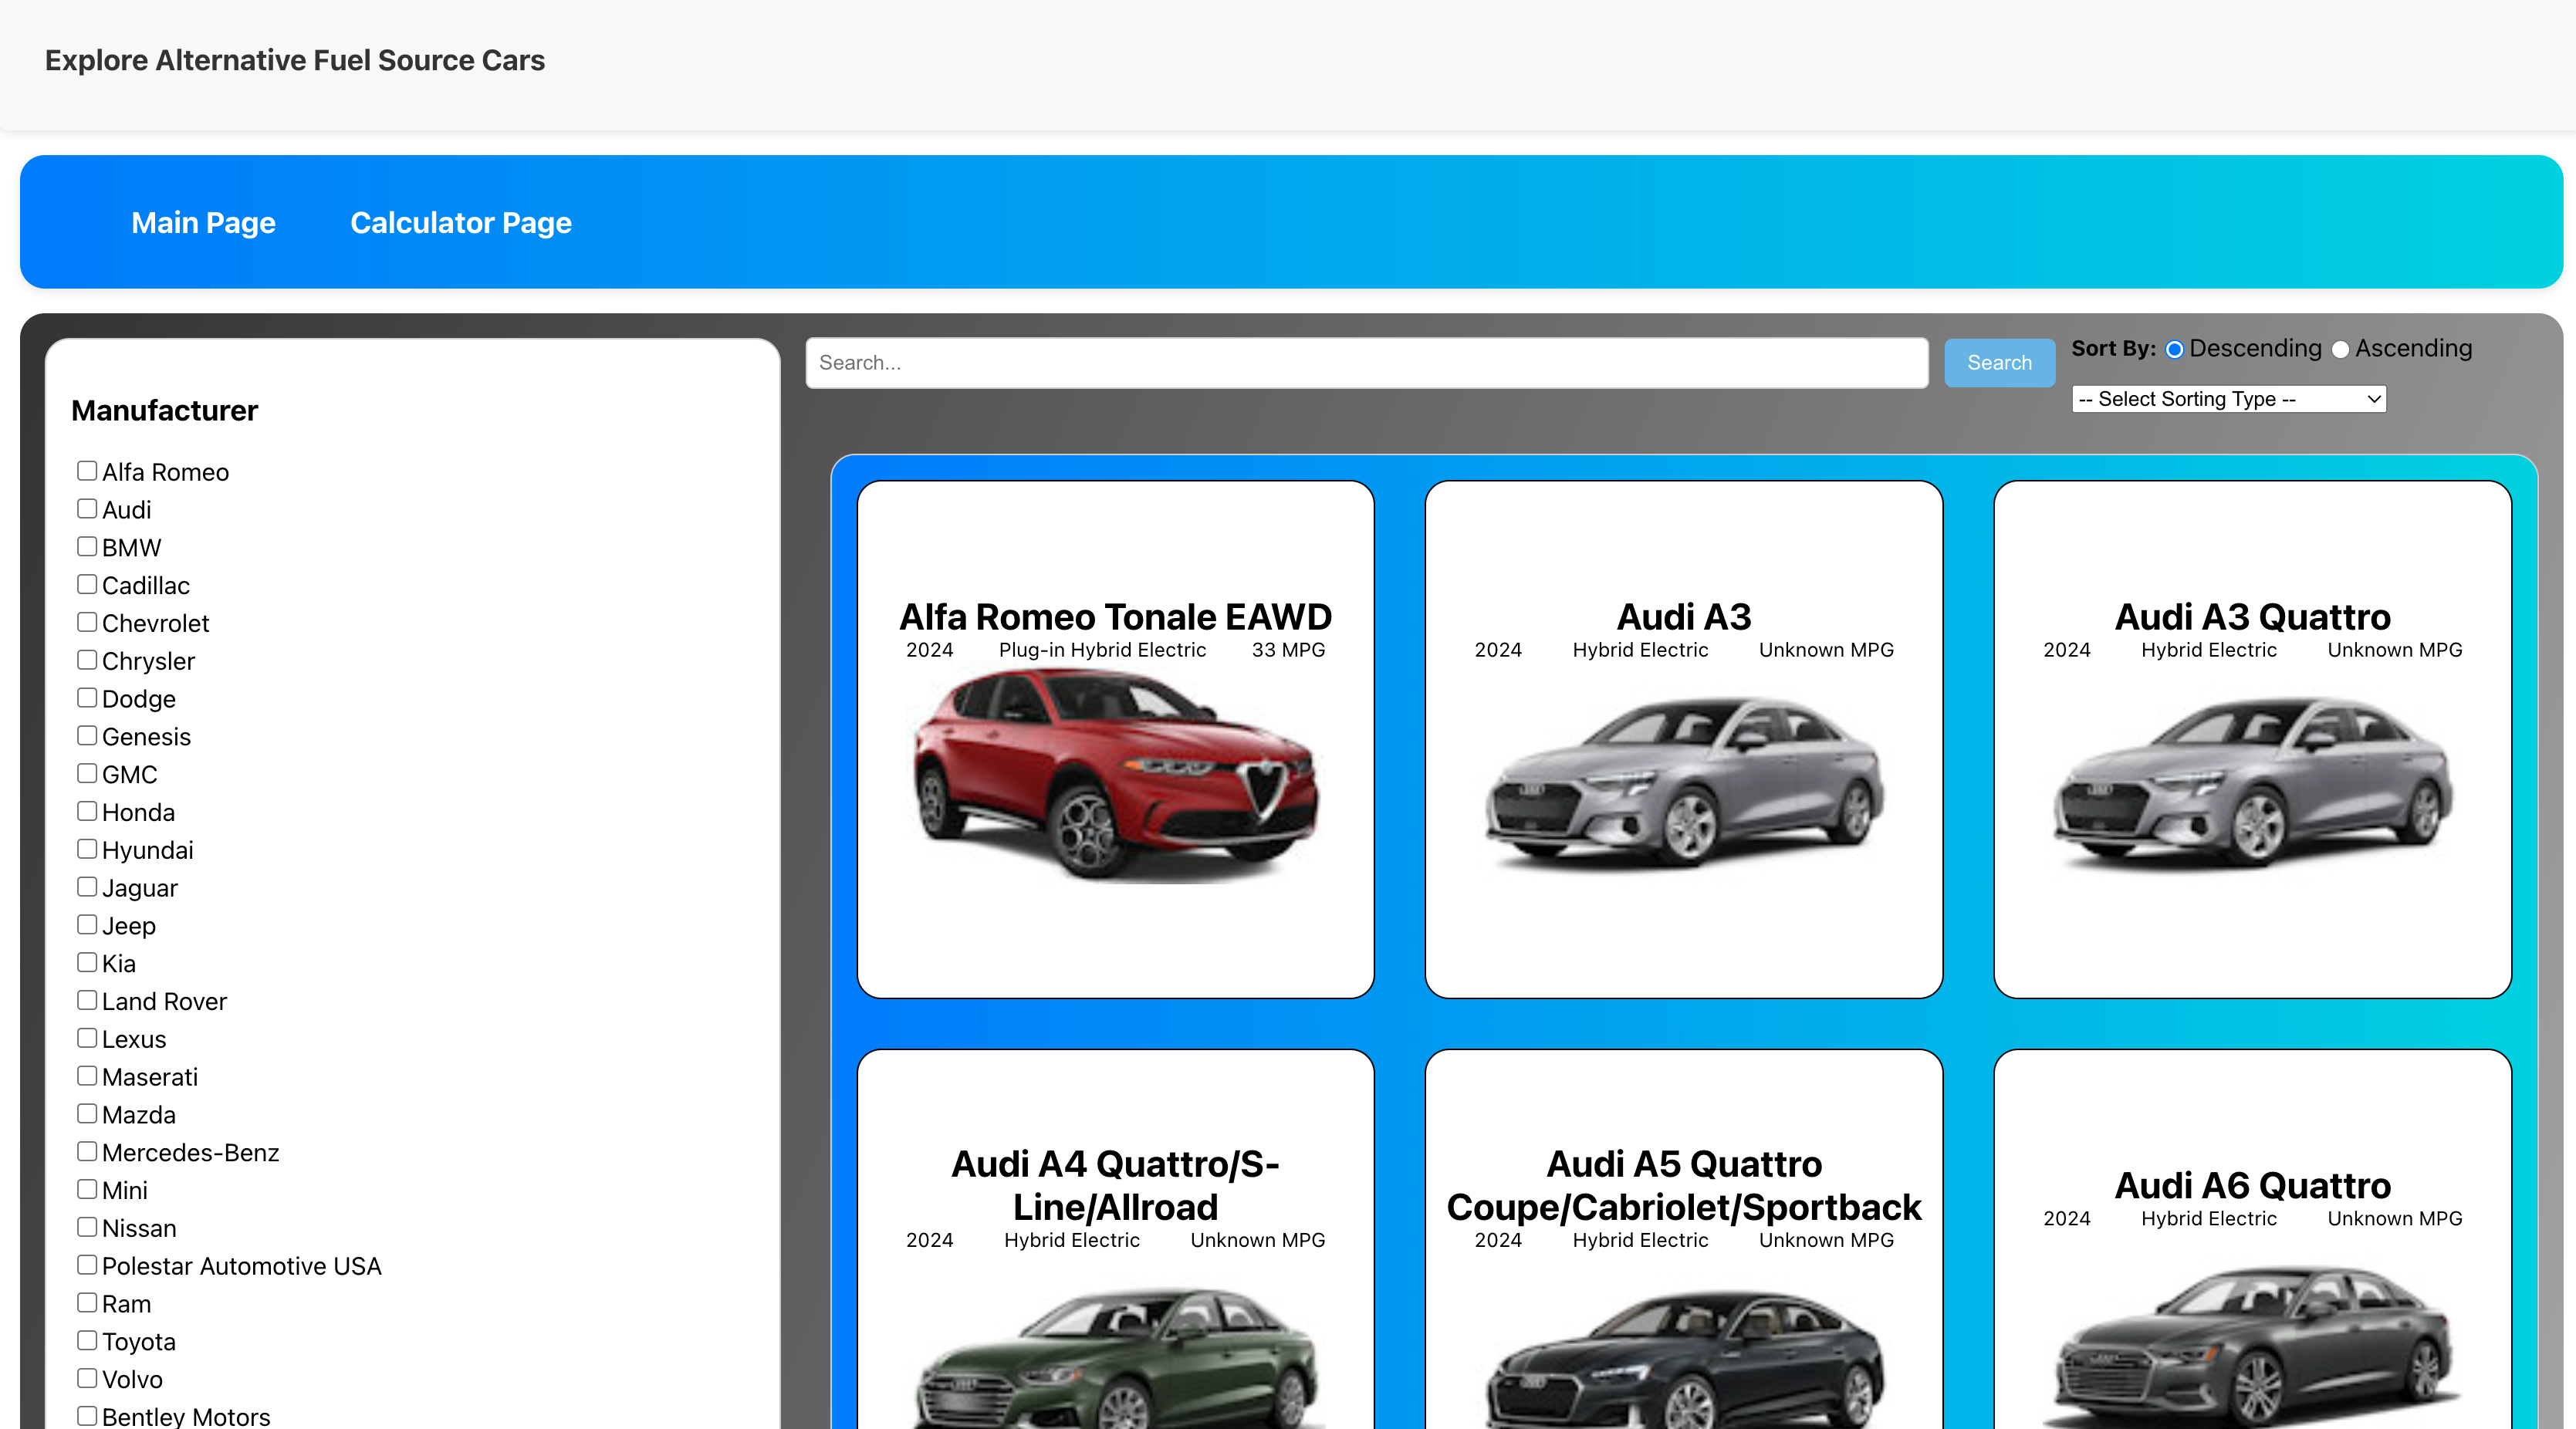The width and height of the screenshot is (2576, 1429).
Task: Enable the Kia filter checkbox
Action: pos(87,962)
